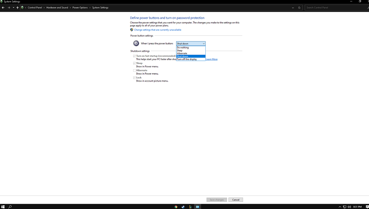Click the back navigation arrow

tap(3, 7)
